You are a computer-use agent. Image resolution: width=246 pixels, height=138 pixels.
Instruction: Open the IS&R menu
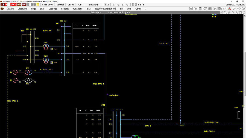89,9
